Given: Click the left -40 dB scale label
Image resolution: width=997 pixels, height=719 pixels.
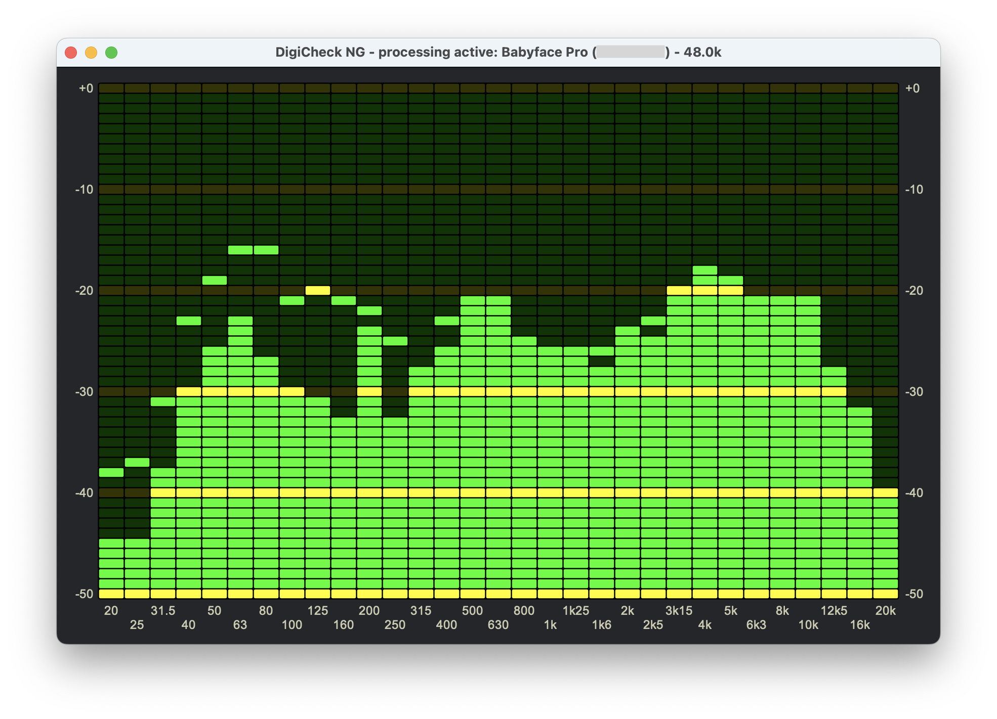Looking at the screenshot, I should tap(85, 493).
